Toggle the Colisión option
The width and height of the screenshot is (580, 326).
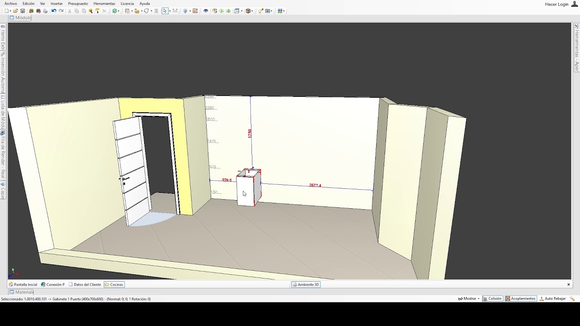(x=493, y=299)
